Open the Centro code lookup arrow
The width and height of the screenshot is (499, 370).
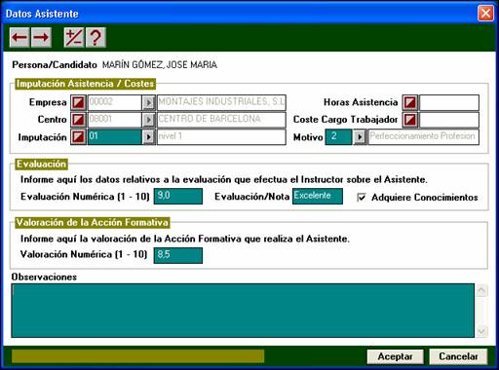pyautogui.click(x=148, y=120)
